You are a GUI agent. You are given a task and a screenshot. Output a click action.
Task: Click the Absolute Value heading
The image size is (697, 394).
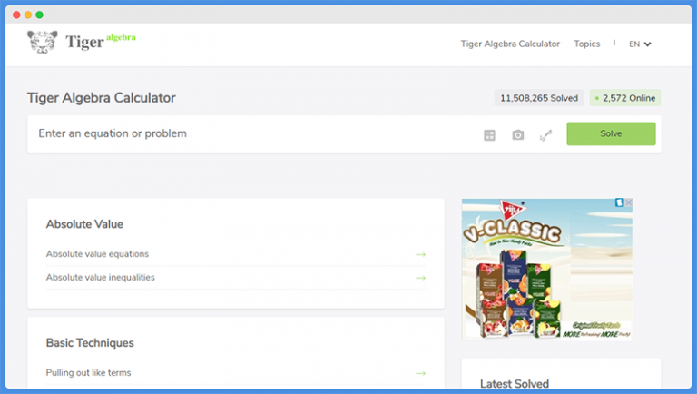click(x=84, y=224)
